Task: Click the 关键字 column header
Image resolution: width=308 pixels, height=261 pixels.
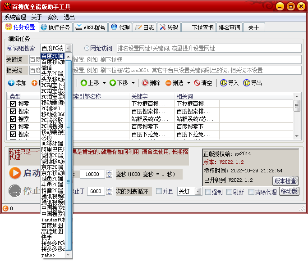Action: (152, 96)
